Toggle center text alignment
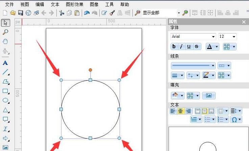This screenshot has width=249, height=151. (x=181, y=111)
